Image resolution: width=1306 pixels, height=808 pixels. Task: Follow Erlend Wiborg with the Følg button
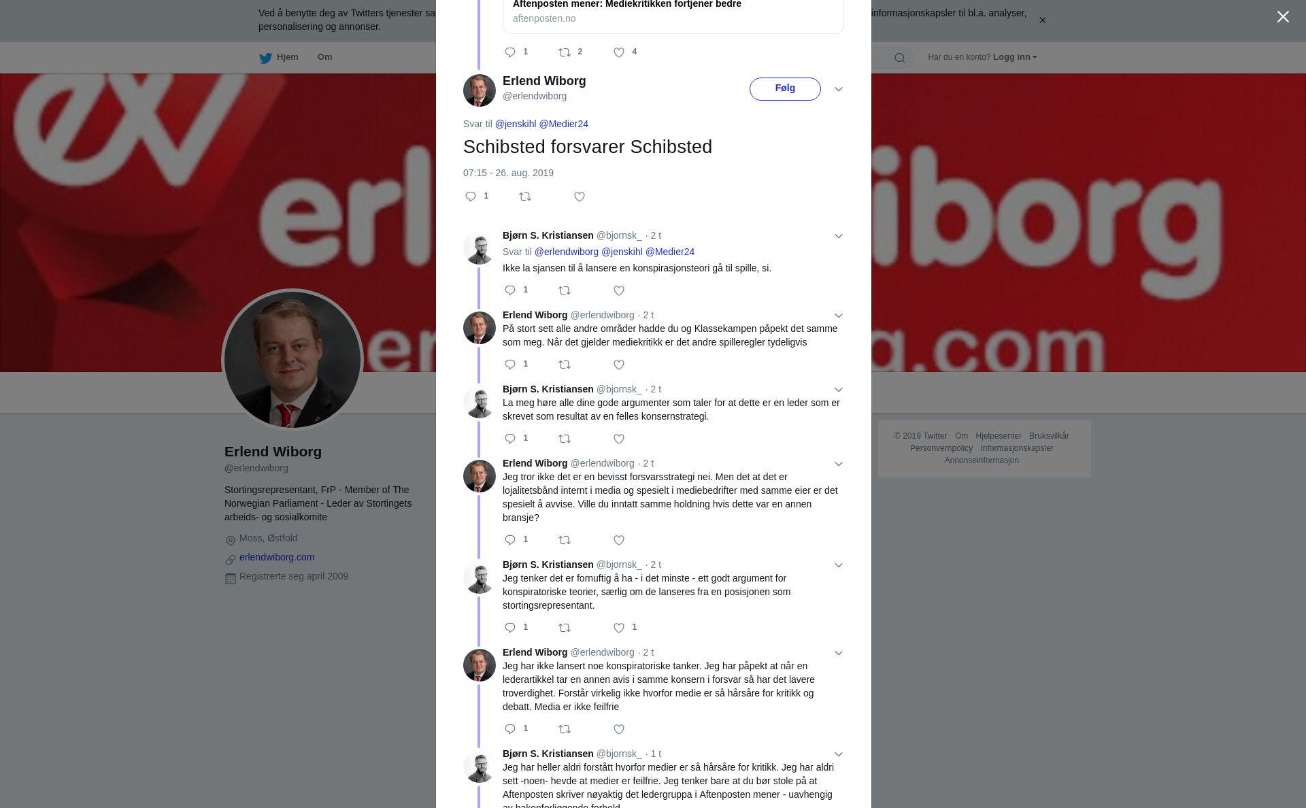785,89
